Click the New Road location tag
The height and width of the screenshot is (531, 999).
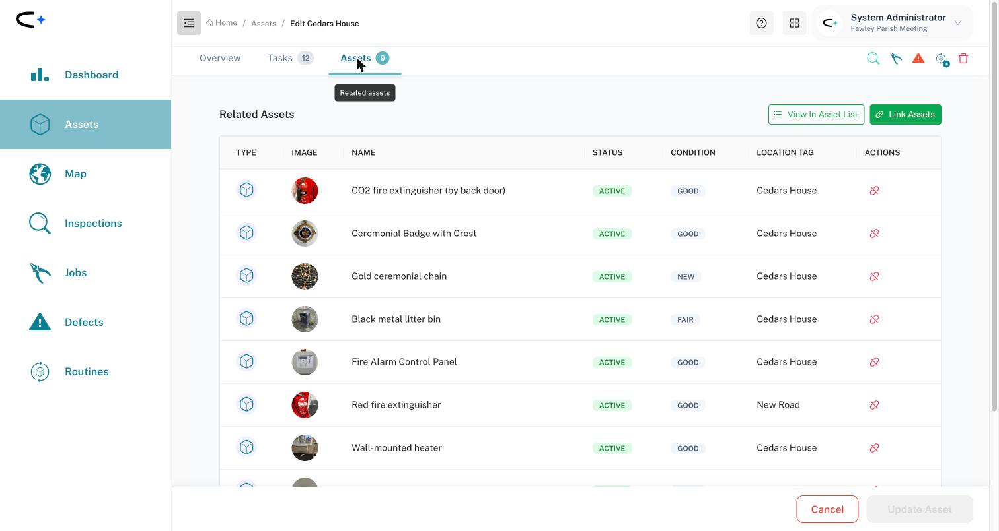pyautogui.click(x=778, y=405)
